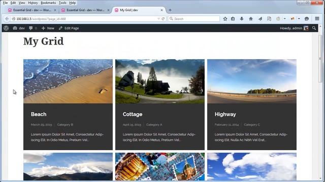Click the Beach photo thumbnail
325x182 pixels.
point(68,81)
